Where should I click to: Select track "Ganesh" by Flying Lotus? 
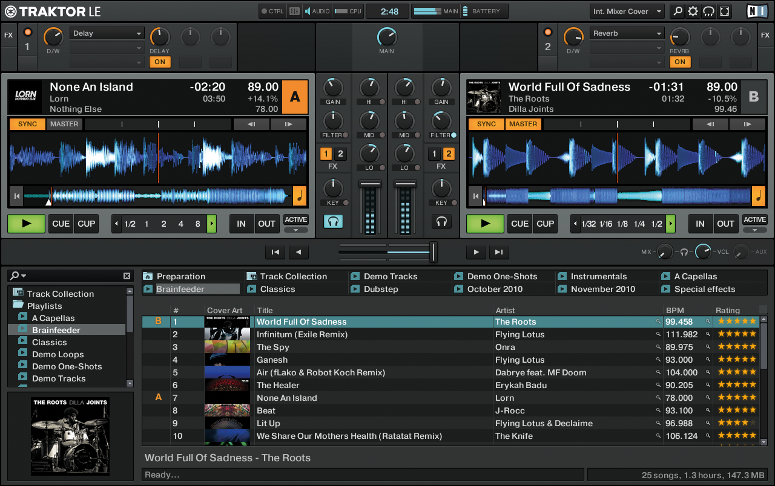click(x=272, y=360)
